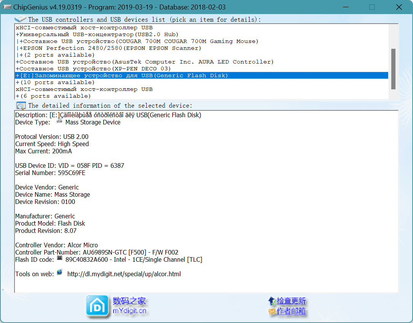The height and width of the screenshot is (323, 413).
Task: Click the Mass Storage Device type icon
Action: [x=59, y=121]
